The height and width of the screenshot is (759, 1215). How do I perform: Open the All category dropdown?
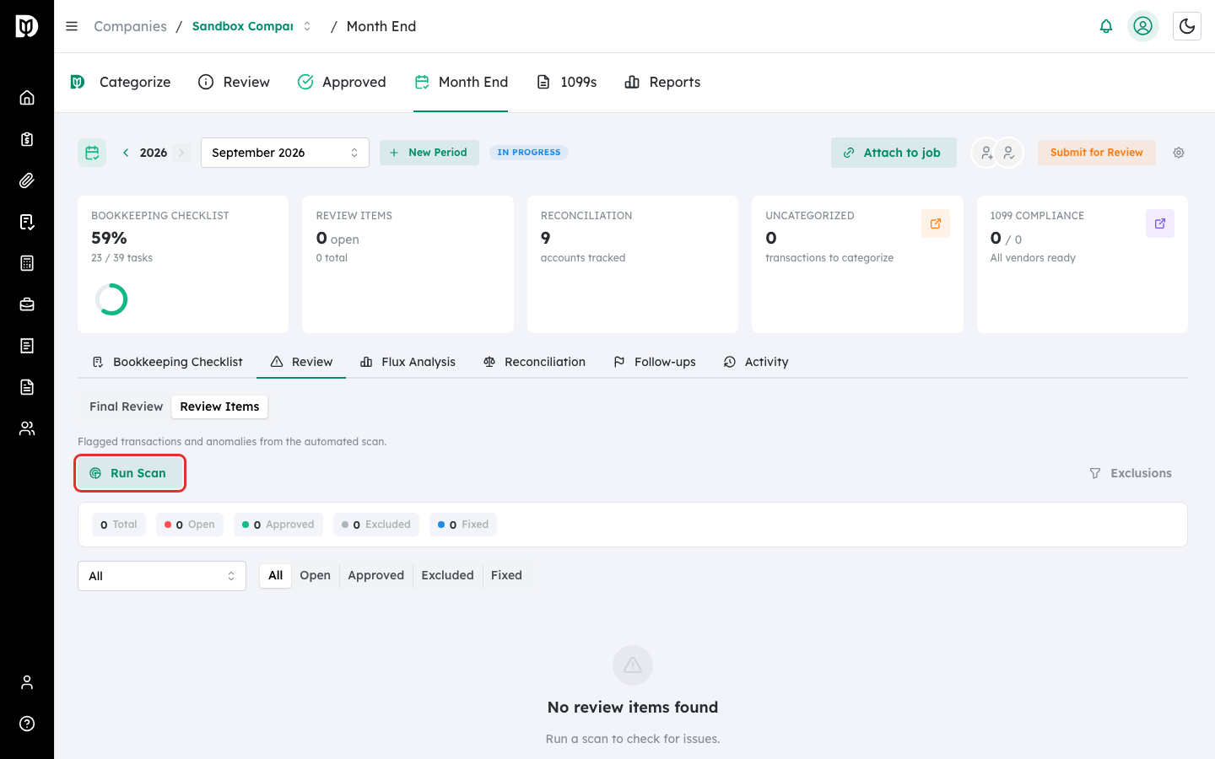162,576
